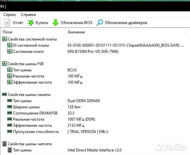Select the Свойства шины FSB heading

tap(26, 64)
